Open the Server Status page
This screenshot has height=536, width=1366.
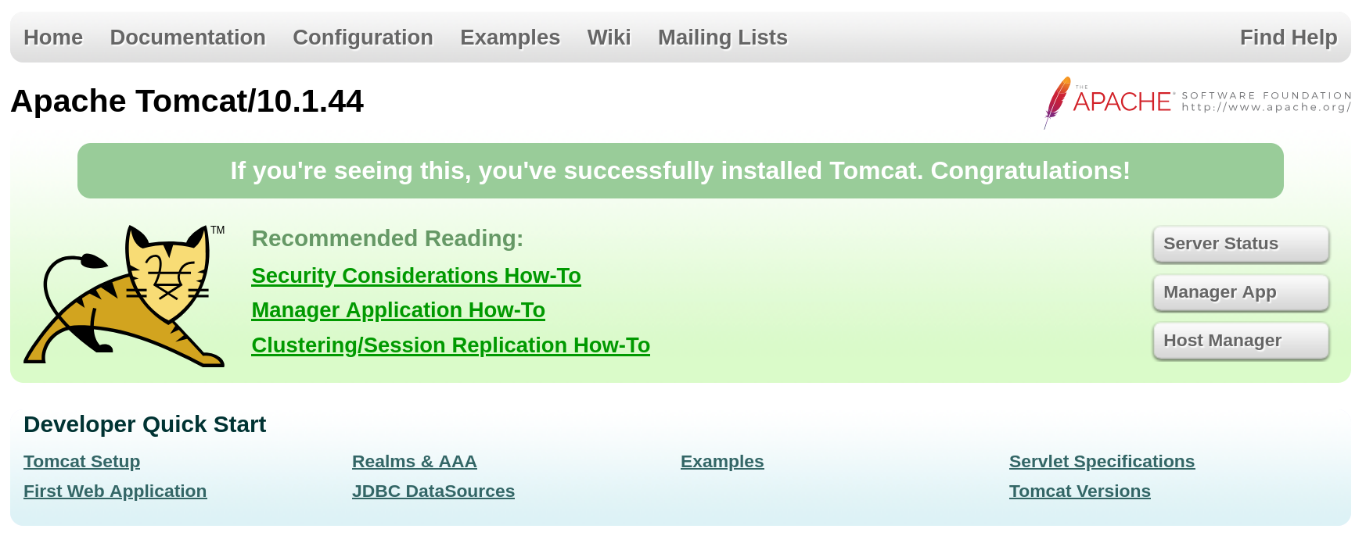(x=1240, y=243)
